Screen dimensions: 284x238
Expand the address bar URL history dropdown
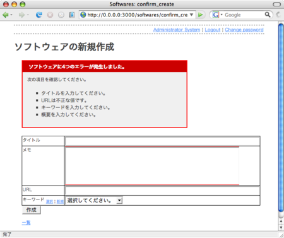191,15
